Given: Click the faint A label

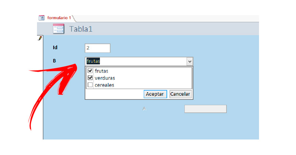Looking at the screenshot, I should [x=144, y=109].
